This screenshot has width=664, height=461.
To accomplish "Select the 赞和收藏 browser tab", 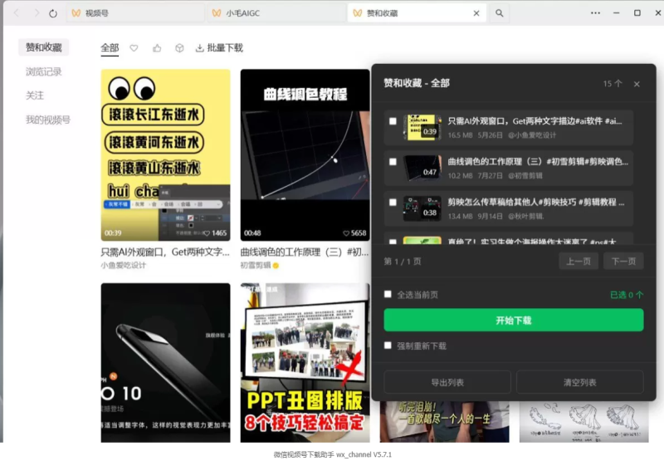I will (417, 13).
